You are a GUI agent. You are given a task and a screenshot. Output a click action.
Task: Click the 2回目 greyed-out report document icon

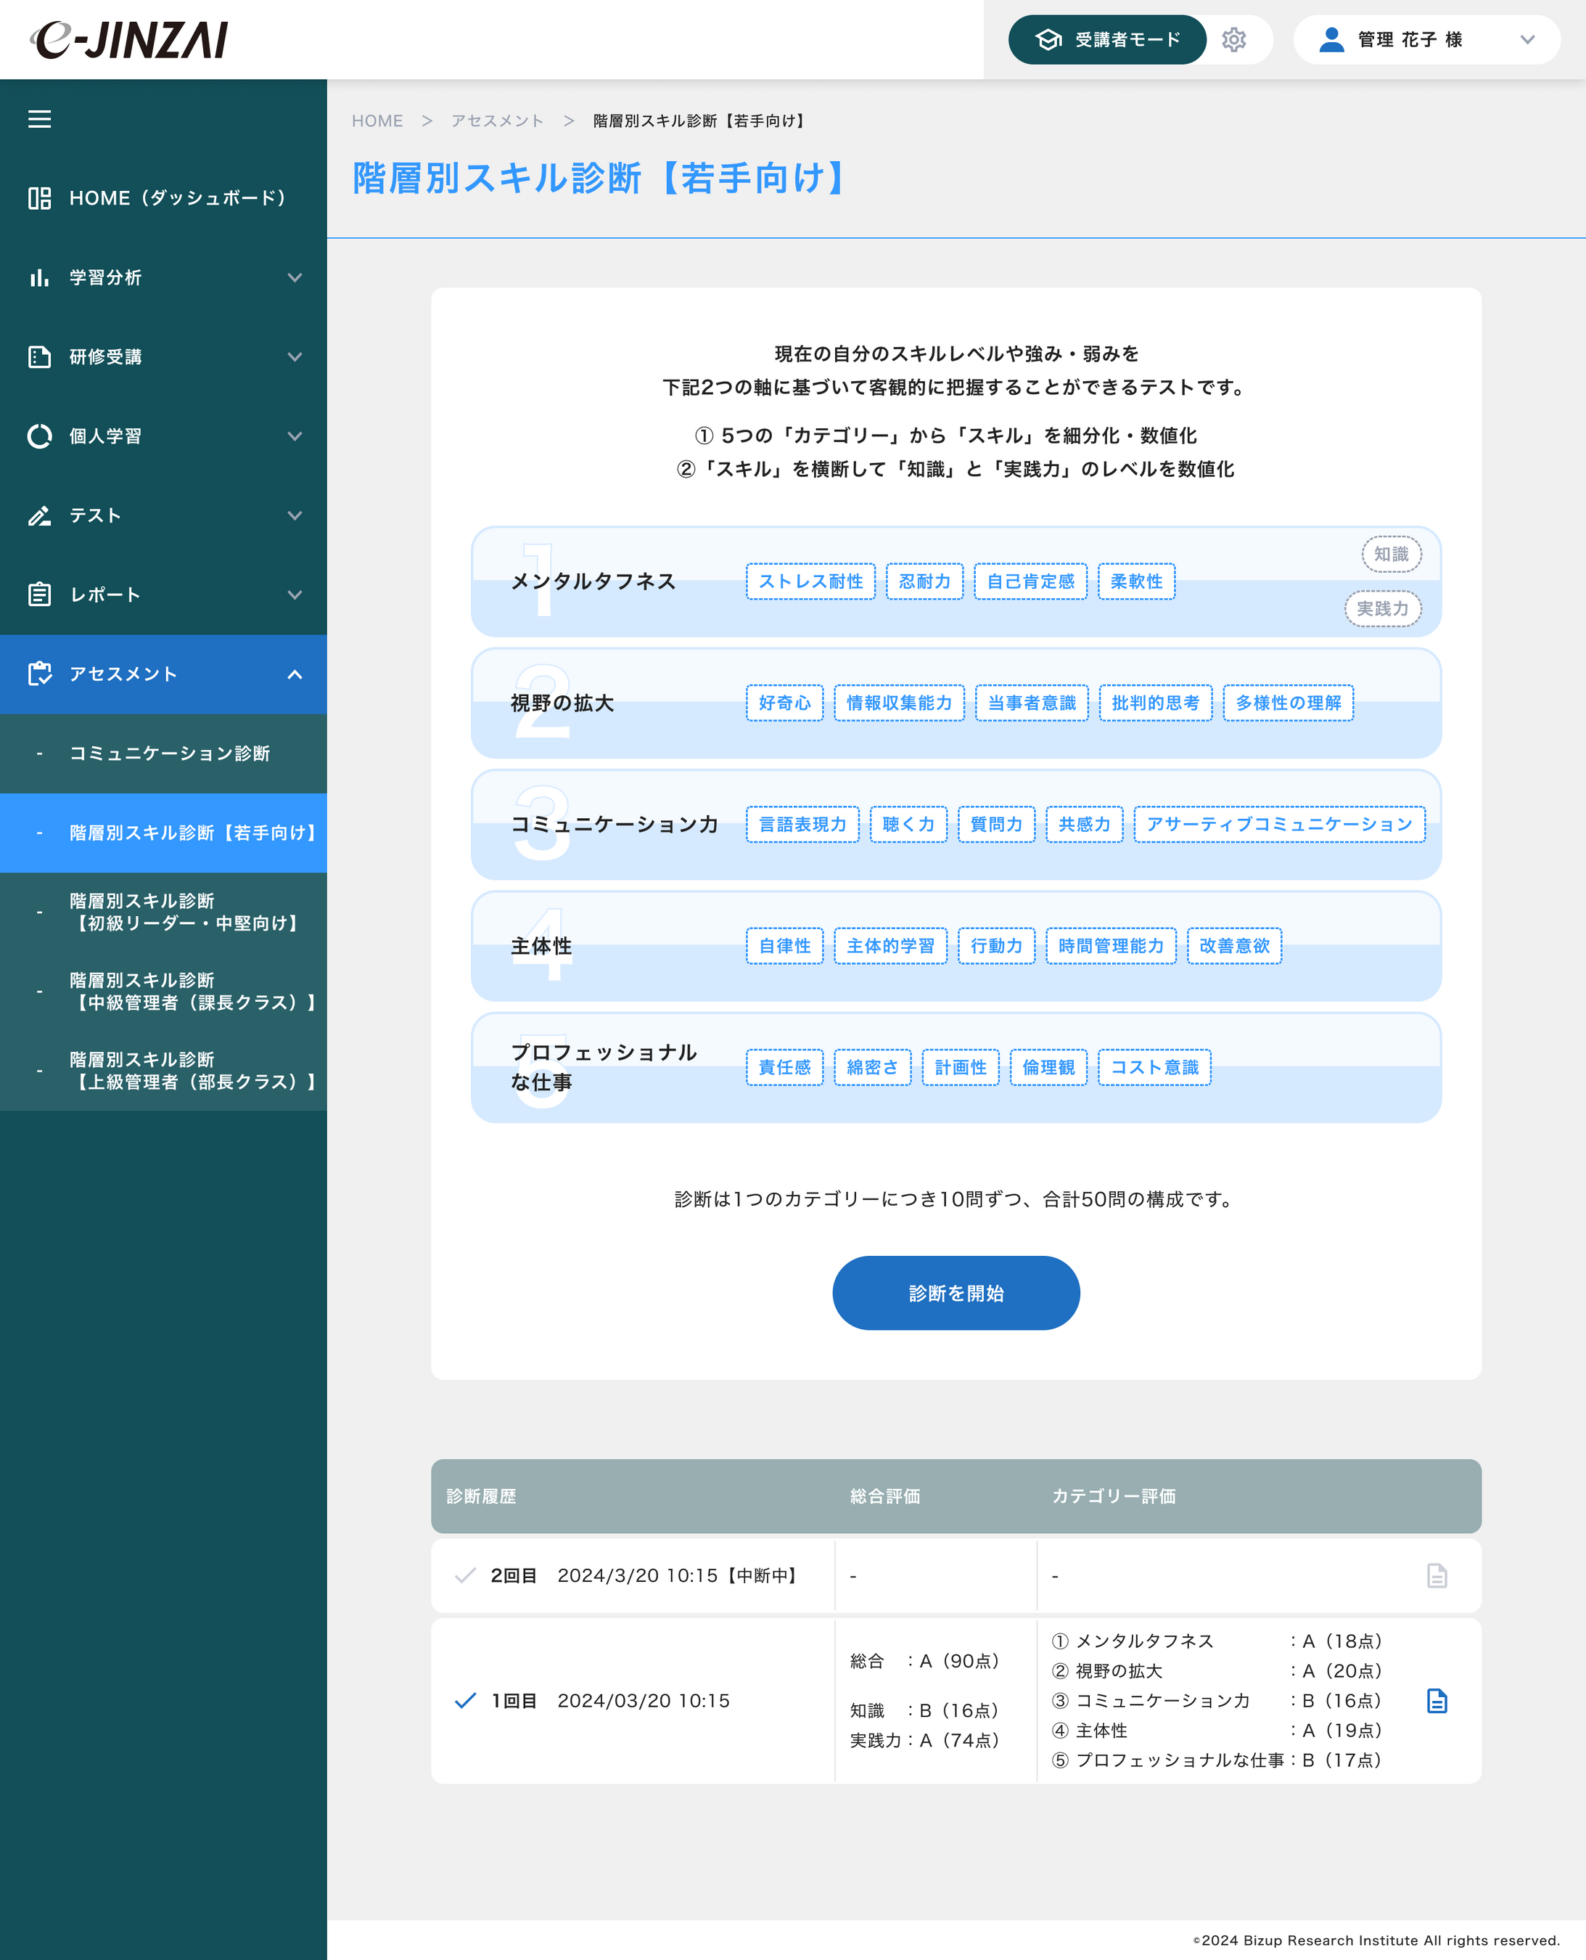tap(1436, 1575)
